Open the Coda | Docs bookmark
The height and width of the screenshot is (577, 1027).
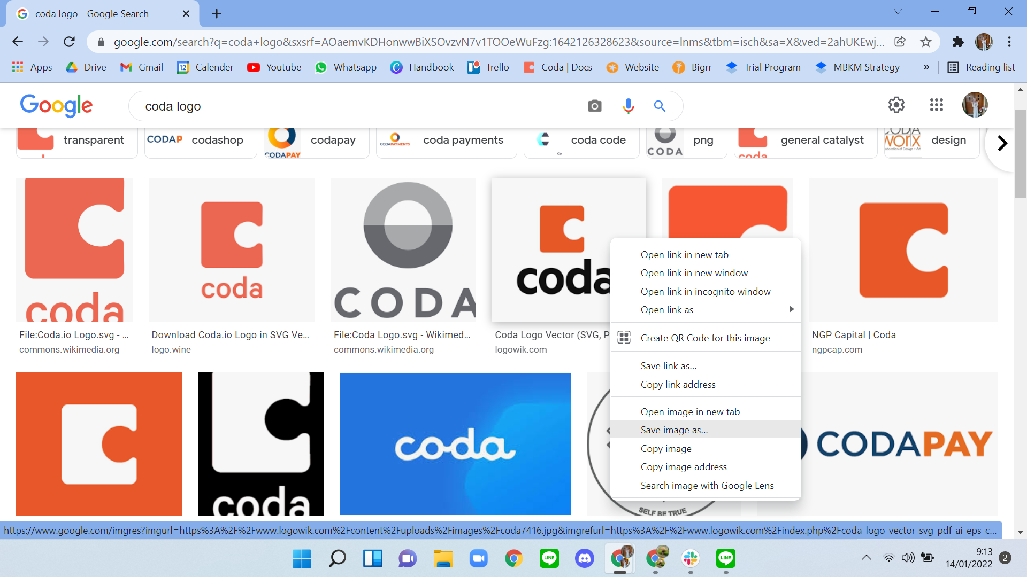click(x=558, y=67)
